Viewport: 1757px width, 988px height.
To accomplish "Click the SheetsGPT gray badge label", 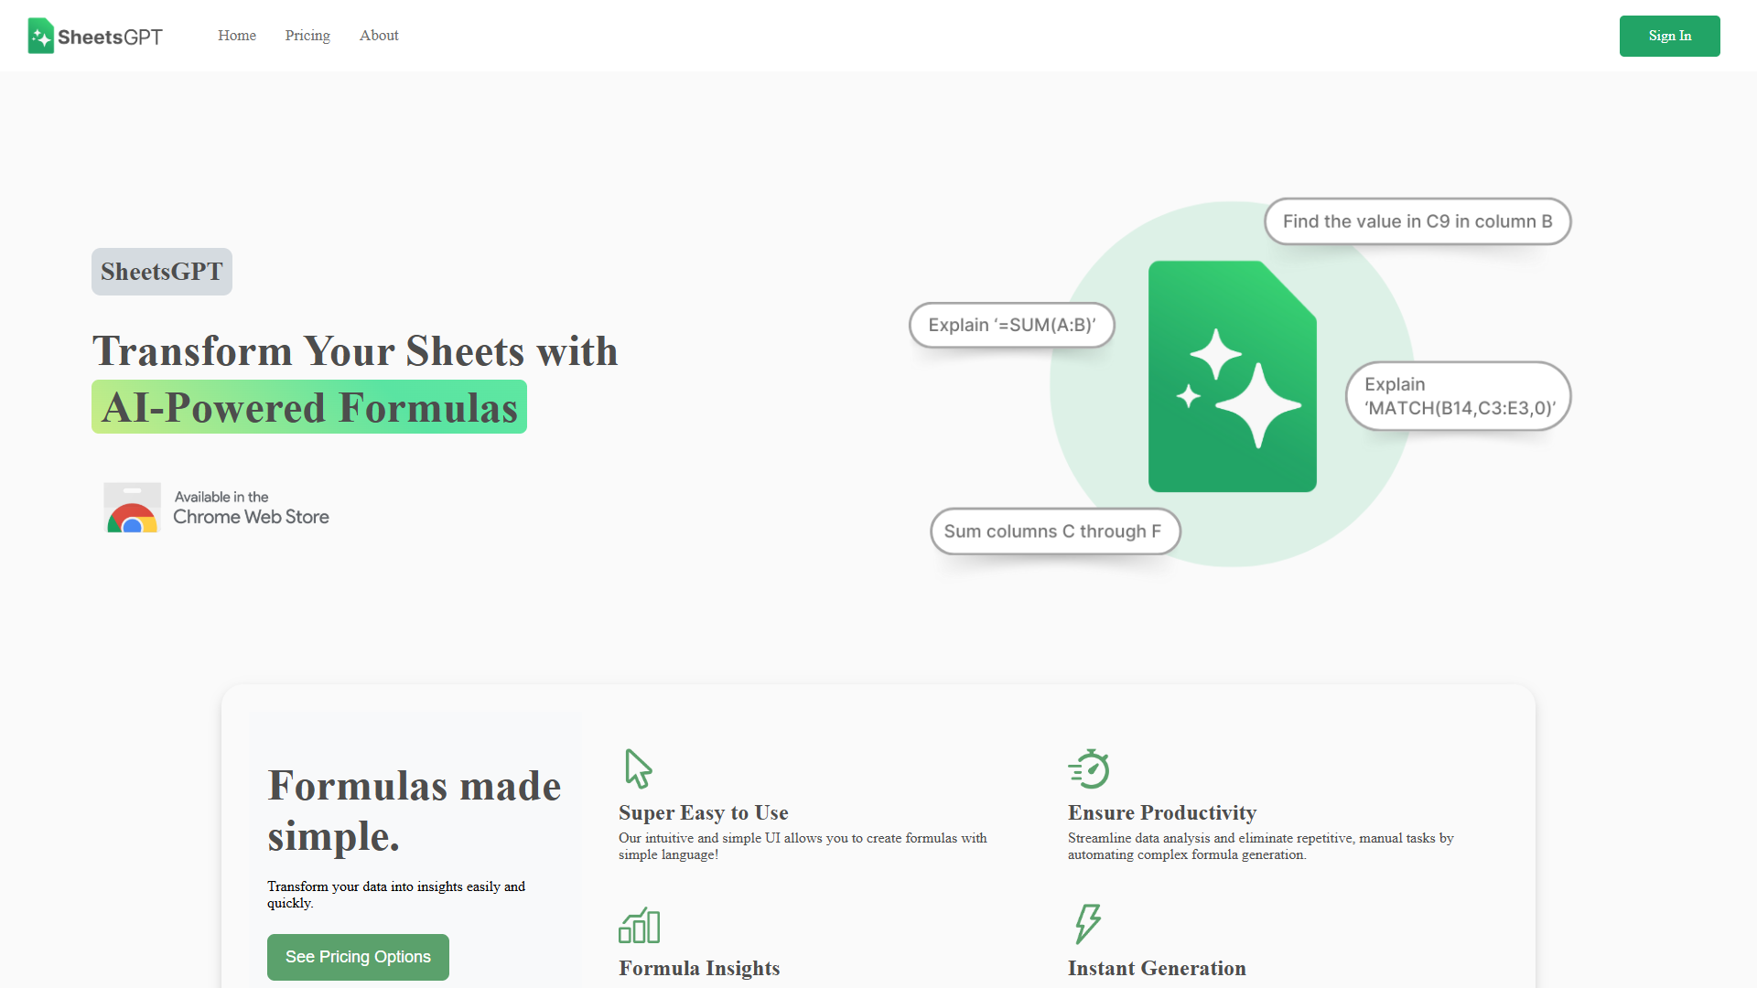I will click(x=162, y=272).
